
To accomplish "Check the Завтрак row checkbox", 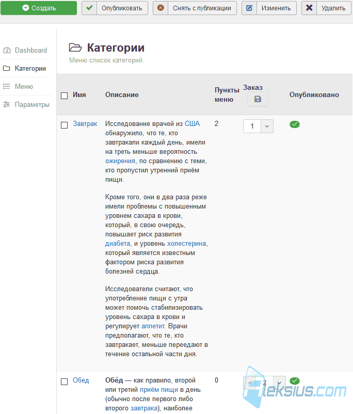I will [64, 125].
